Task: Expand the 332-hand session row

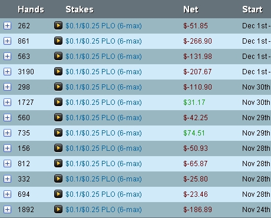Action: pyautogui.click(x=7, y=179)
